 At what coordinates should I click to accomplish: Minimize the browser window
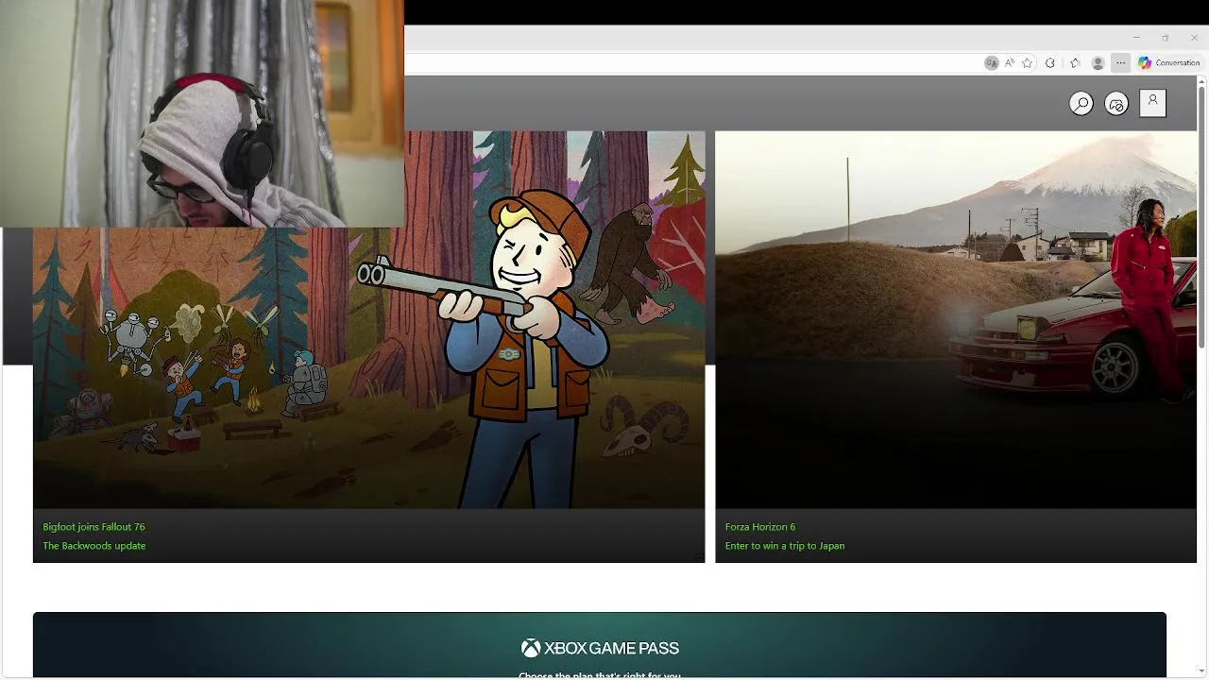pos(1136,38)
